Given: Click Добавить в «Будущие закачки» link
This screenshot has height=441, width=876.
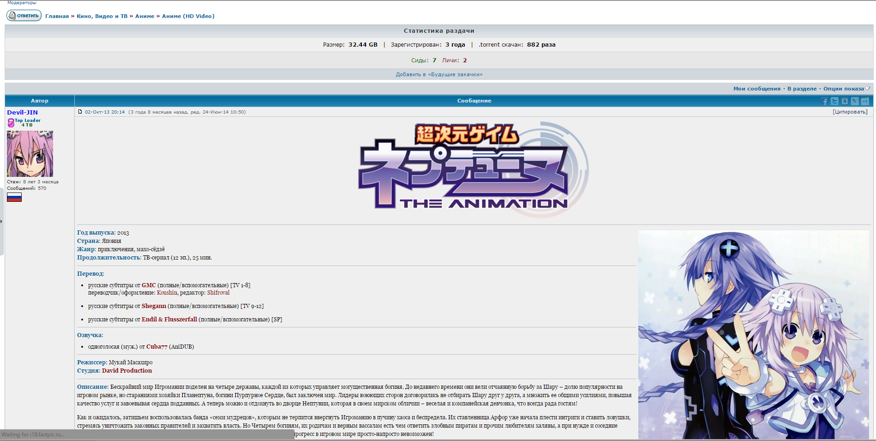Looking at the screenshot, I should pyautogui.click(x=439, y=74).
